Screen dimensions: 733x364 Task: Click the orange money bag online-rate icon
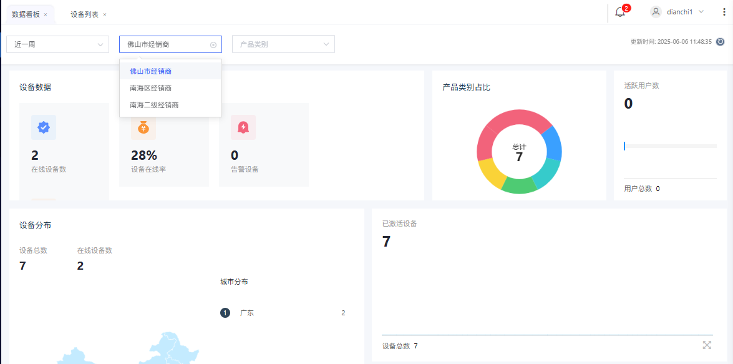coord(143,127)
